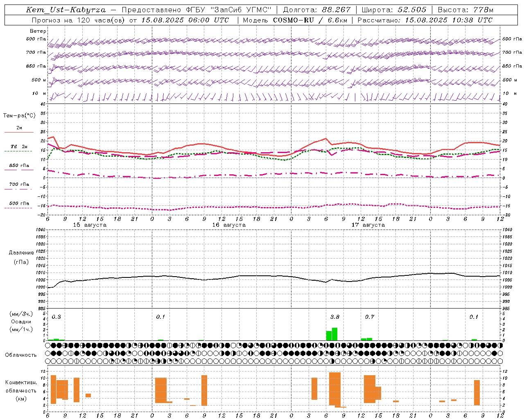Click the (гПа) pressure unit label
Screen dimensions: 524x419
coord(21,262)
